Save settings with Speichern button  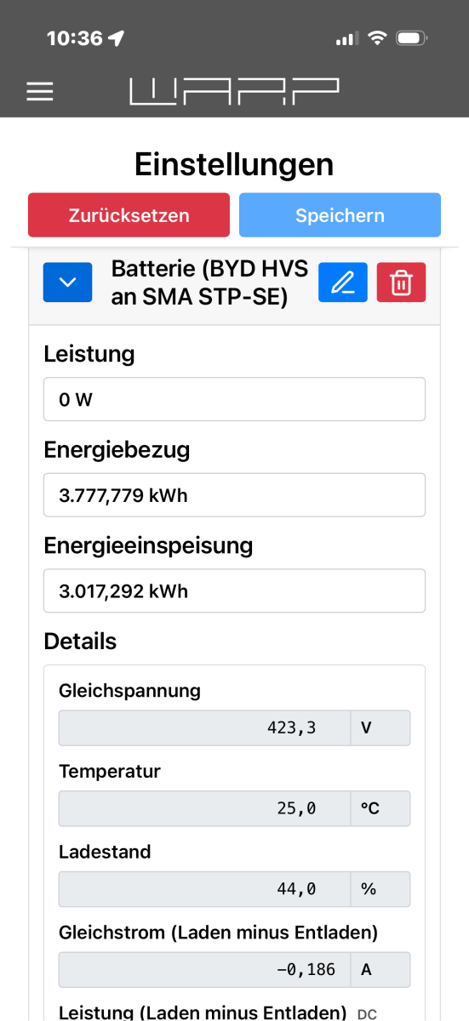tap(340, 214)
